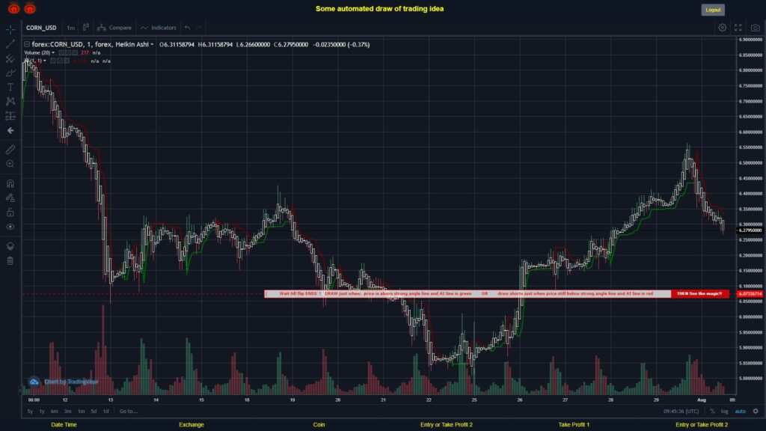This screenshot has height=431, width=766.
Task: Select the 3m time range
Action: (68, 412)
